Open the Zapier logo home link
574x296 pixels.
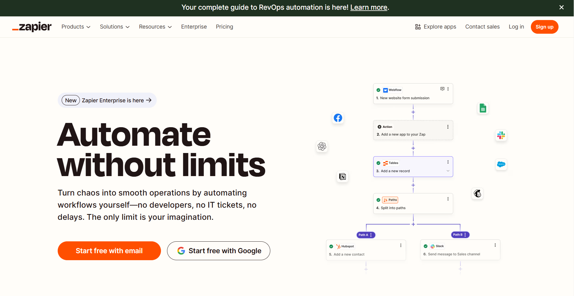coord(32,27)
